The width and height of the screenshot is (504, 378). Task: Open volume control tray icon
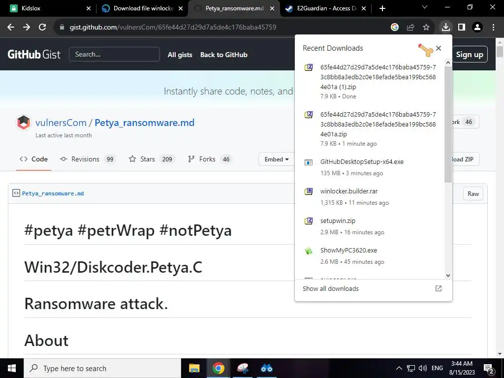(x=423, y=368)
